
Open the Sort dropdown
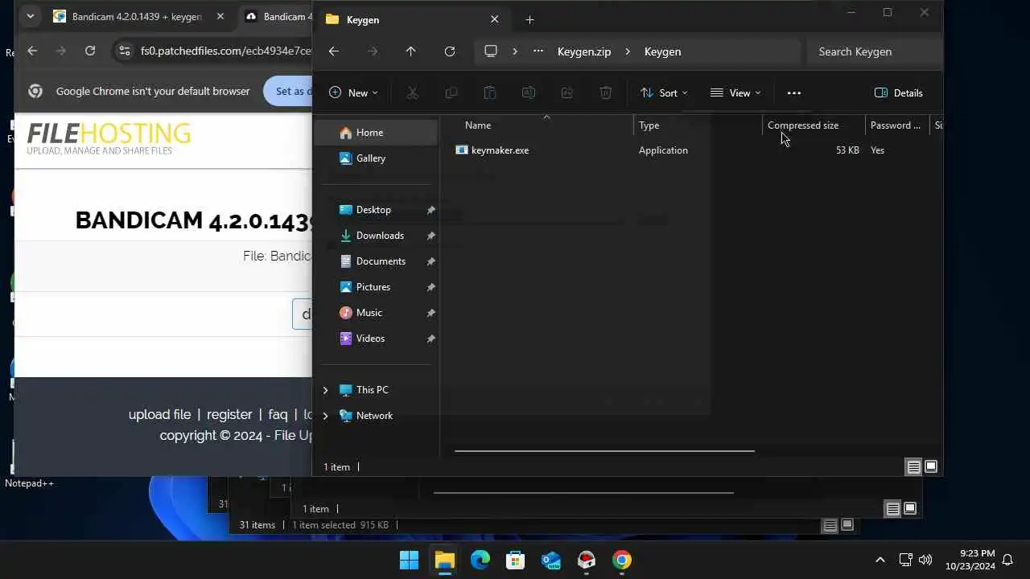coord(664,93)
